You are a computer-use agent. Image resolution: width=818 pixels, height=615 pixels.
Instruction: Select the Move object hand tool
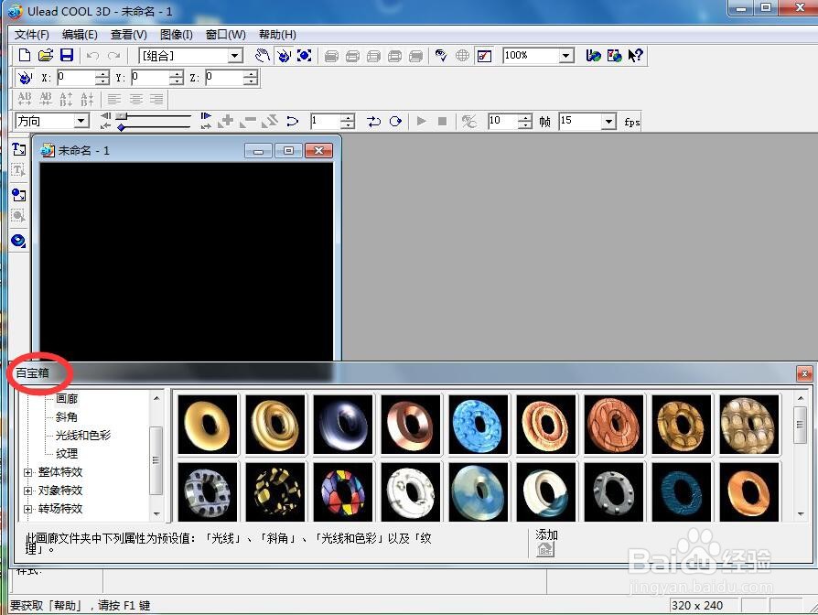click(x=262, y=55)
